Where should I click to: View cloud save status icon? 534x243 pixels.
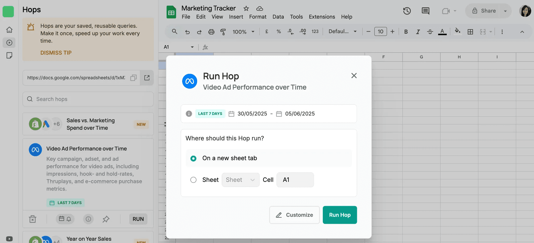[260, 9]
